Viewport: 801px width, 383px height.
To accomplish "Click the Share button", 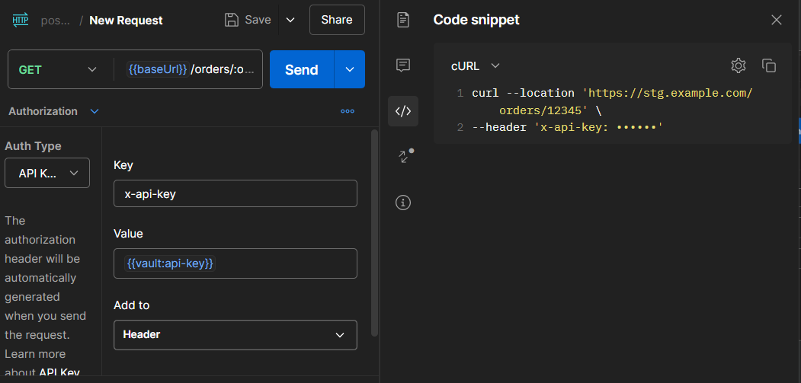I will (x=336, y=20).
